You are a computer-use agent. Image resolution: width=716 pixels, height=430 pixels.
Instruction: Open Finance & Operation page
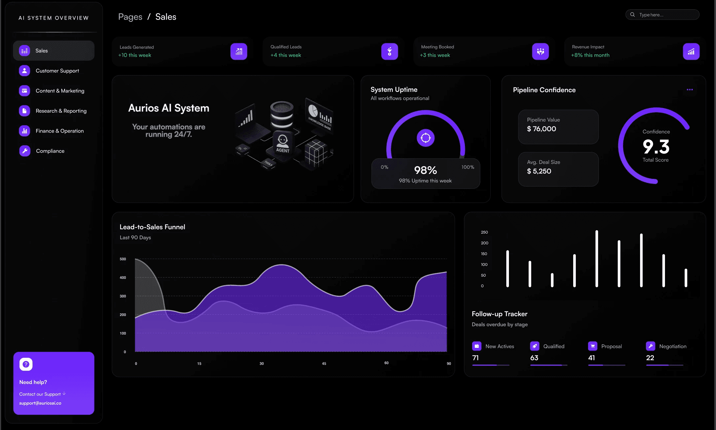[x=60, y=131]
